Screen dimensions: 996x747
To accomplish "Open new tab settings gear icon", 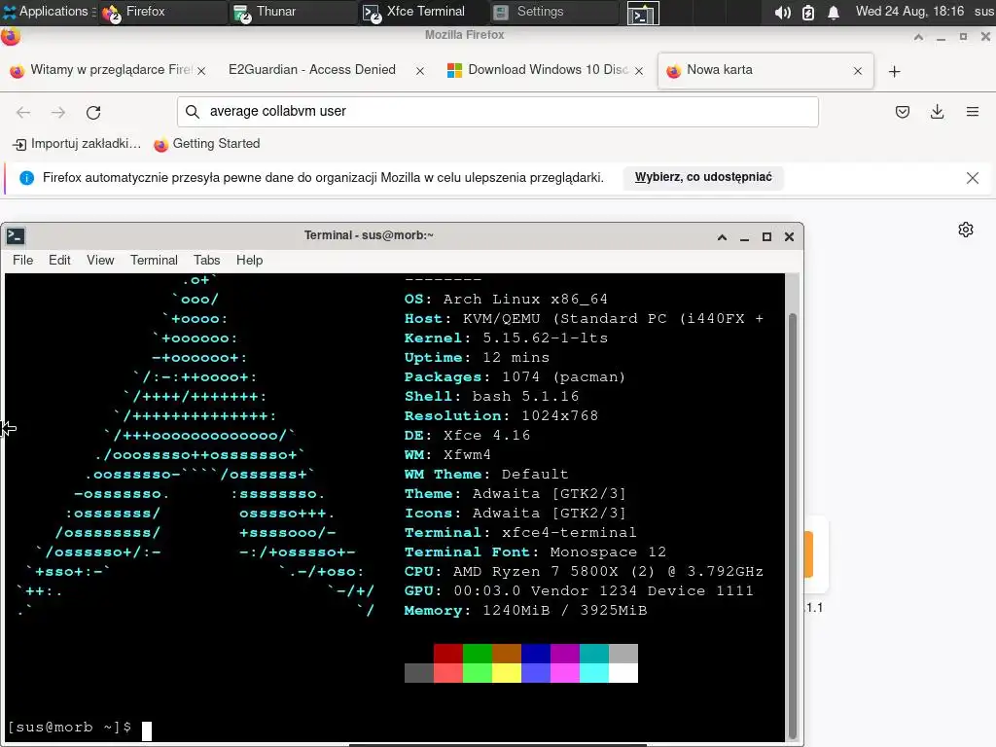I will pos(966,230).
